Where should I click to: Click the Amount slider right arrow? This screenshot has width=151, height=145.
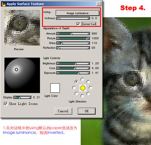click(89, 34)
